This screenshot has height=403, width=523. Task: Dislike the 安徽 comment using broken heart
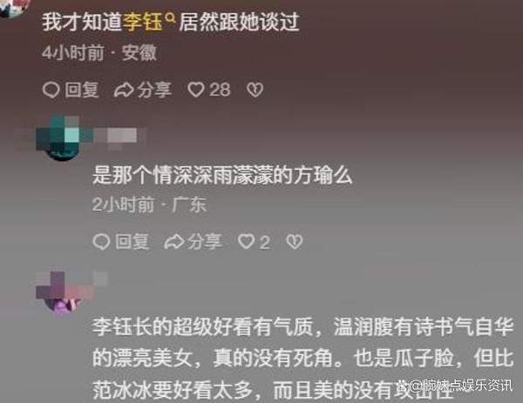(x=255, y=90)
